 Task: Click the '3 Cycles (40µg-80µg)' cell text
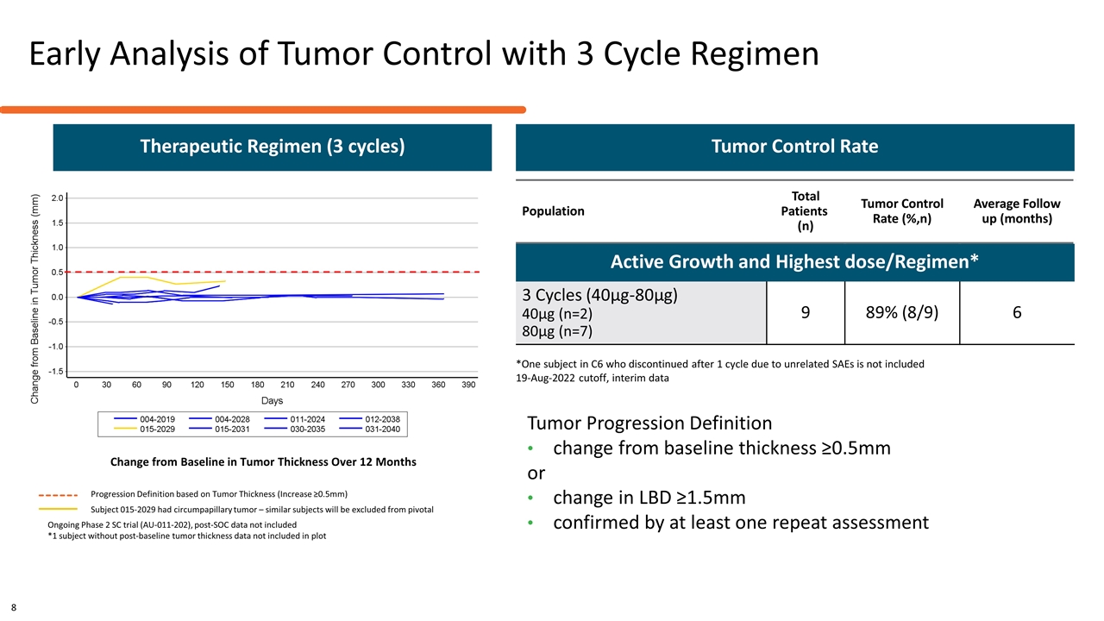tap(600, 295)
